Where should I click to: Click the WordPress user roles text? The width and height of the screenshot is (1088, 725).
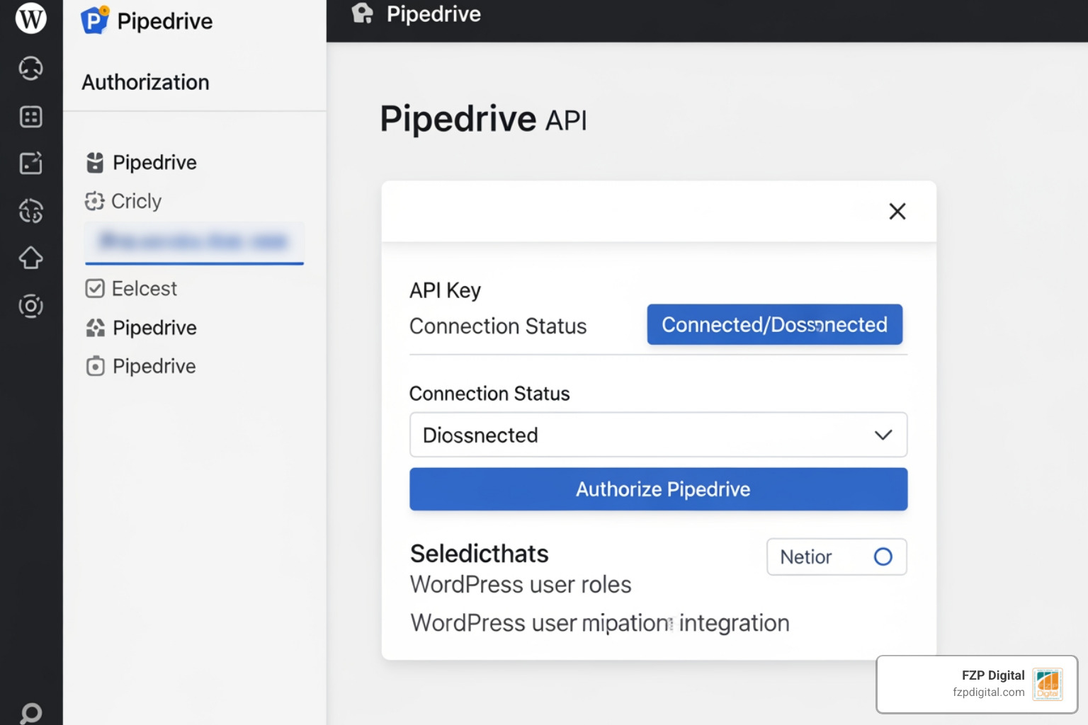tap(521, 585)
